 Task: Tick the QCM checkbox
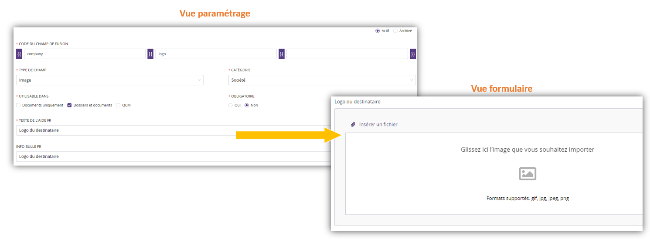click(118, 105)
